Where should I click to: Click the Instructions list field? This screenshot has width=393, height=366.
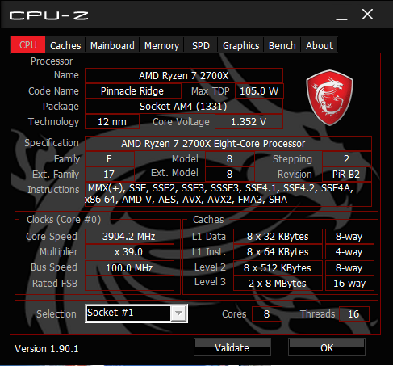pyautogui.click(x=228, y=194)
